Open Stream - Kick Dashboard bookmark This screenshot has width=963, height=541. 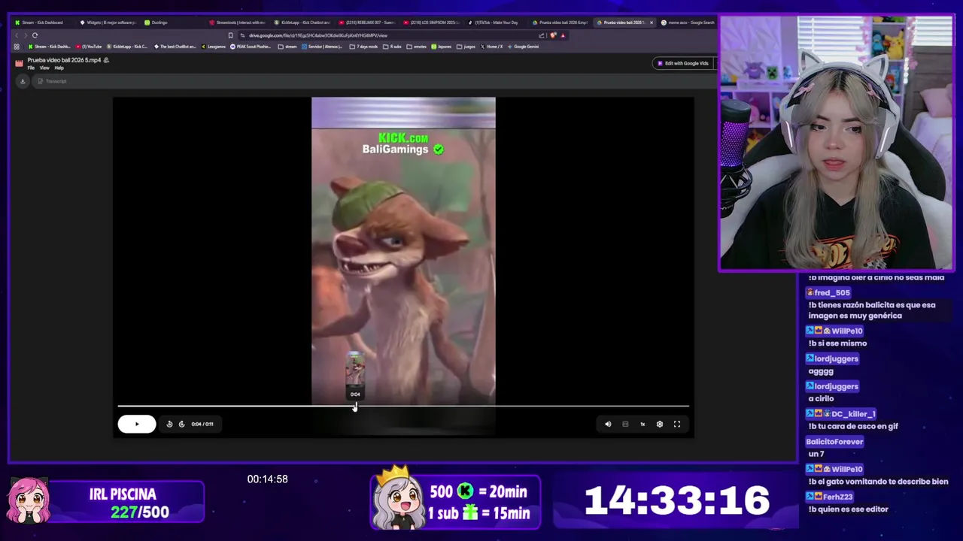click(x=49, y=47)
